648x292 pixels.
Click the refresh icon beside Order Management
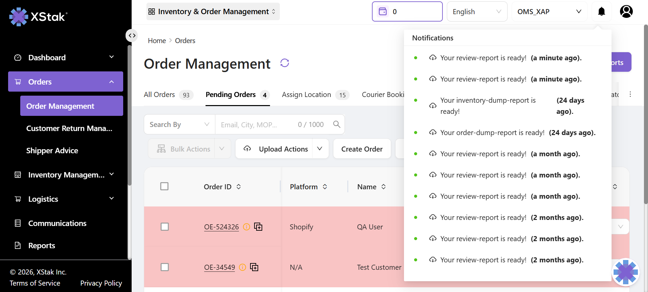click(x=285, y=63)
